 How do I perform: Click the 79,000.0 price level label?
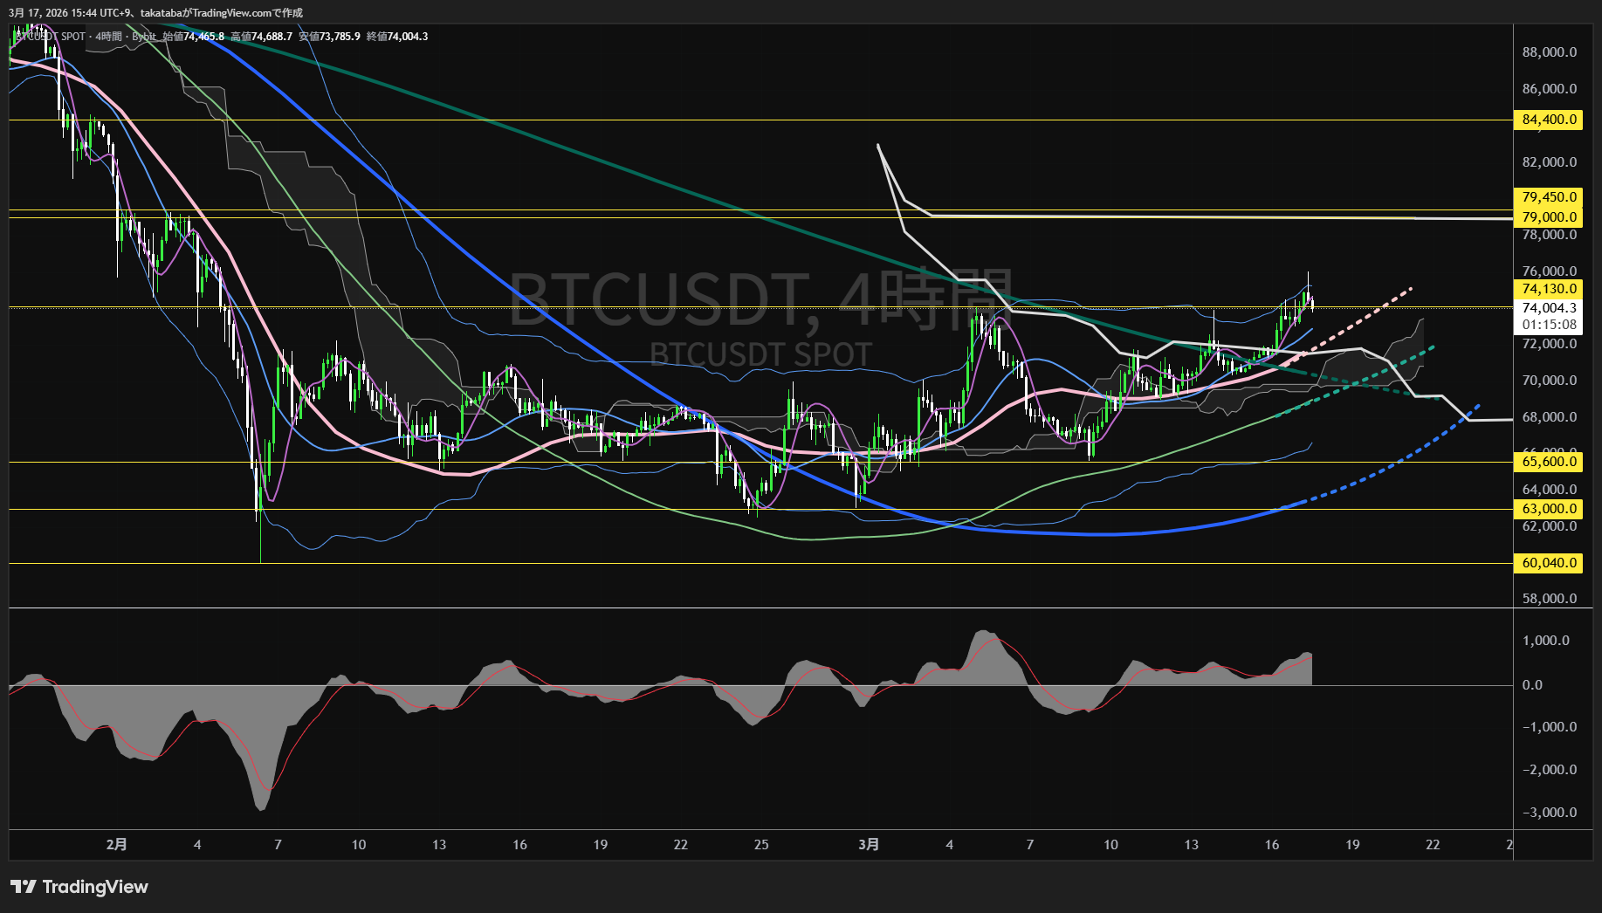click(1549, 217)
